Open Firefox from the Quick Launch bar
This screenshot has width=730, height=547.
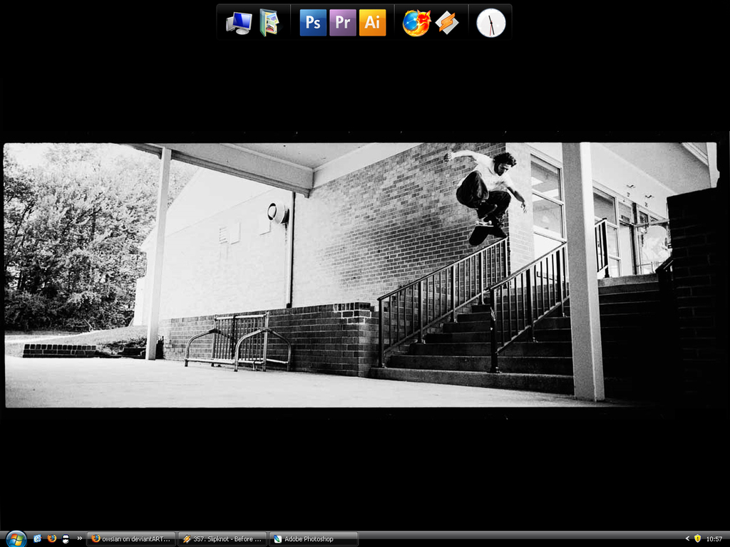click(x=51, y=539)
